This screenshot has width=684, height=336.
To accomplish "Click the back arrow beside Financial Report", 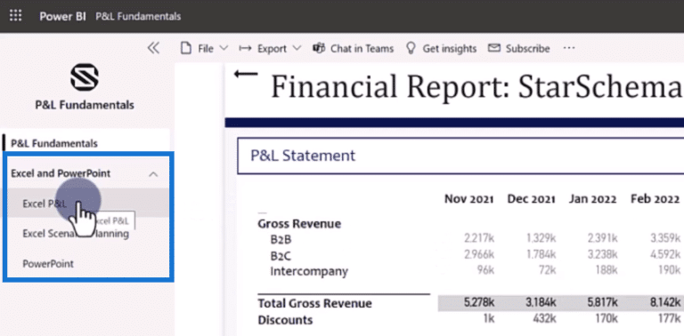I will tap(246, 75).
